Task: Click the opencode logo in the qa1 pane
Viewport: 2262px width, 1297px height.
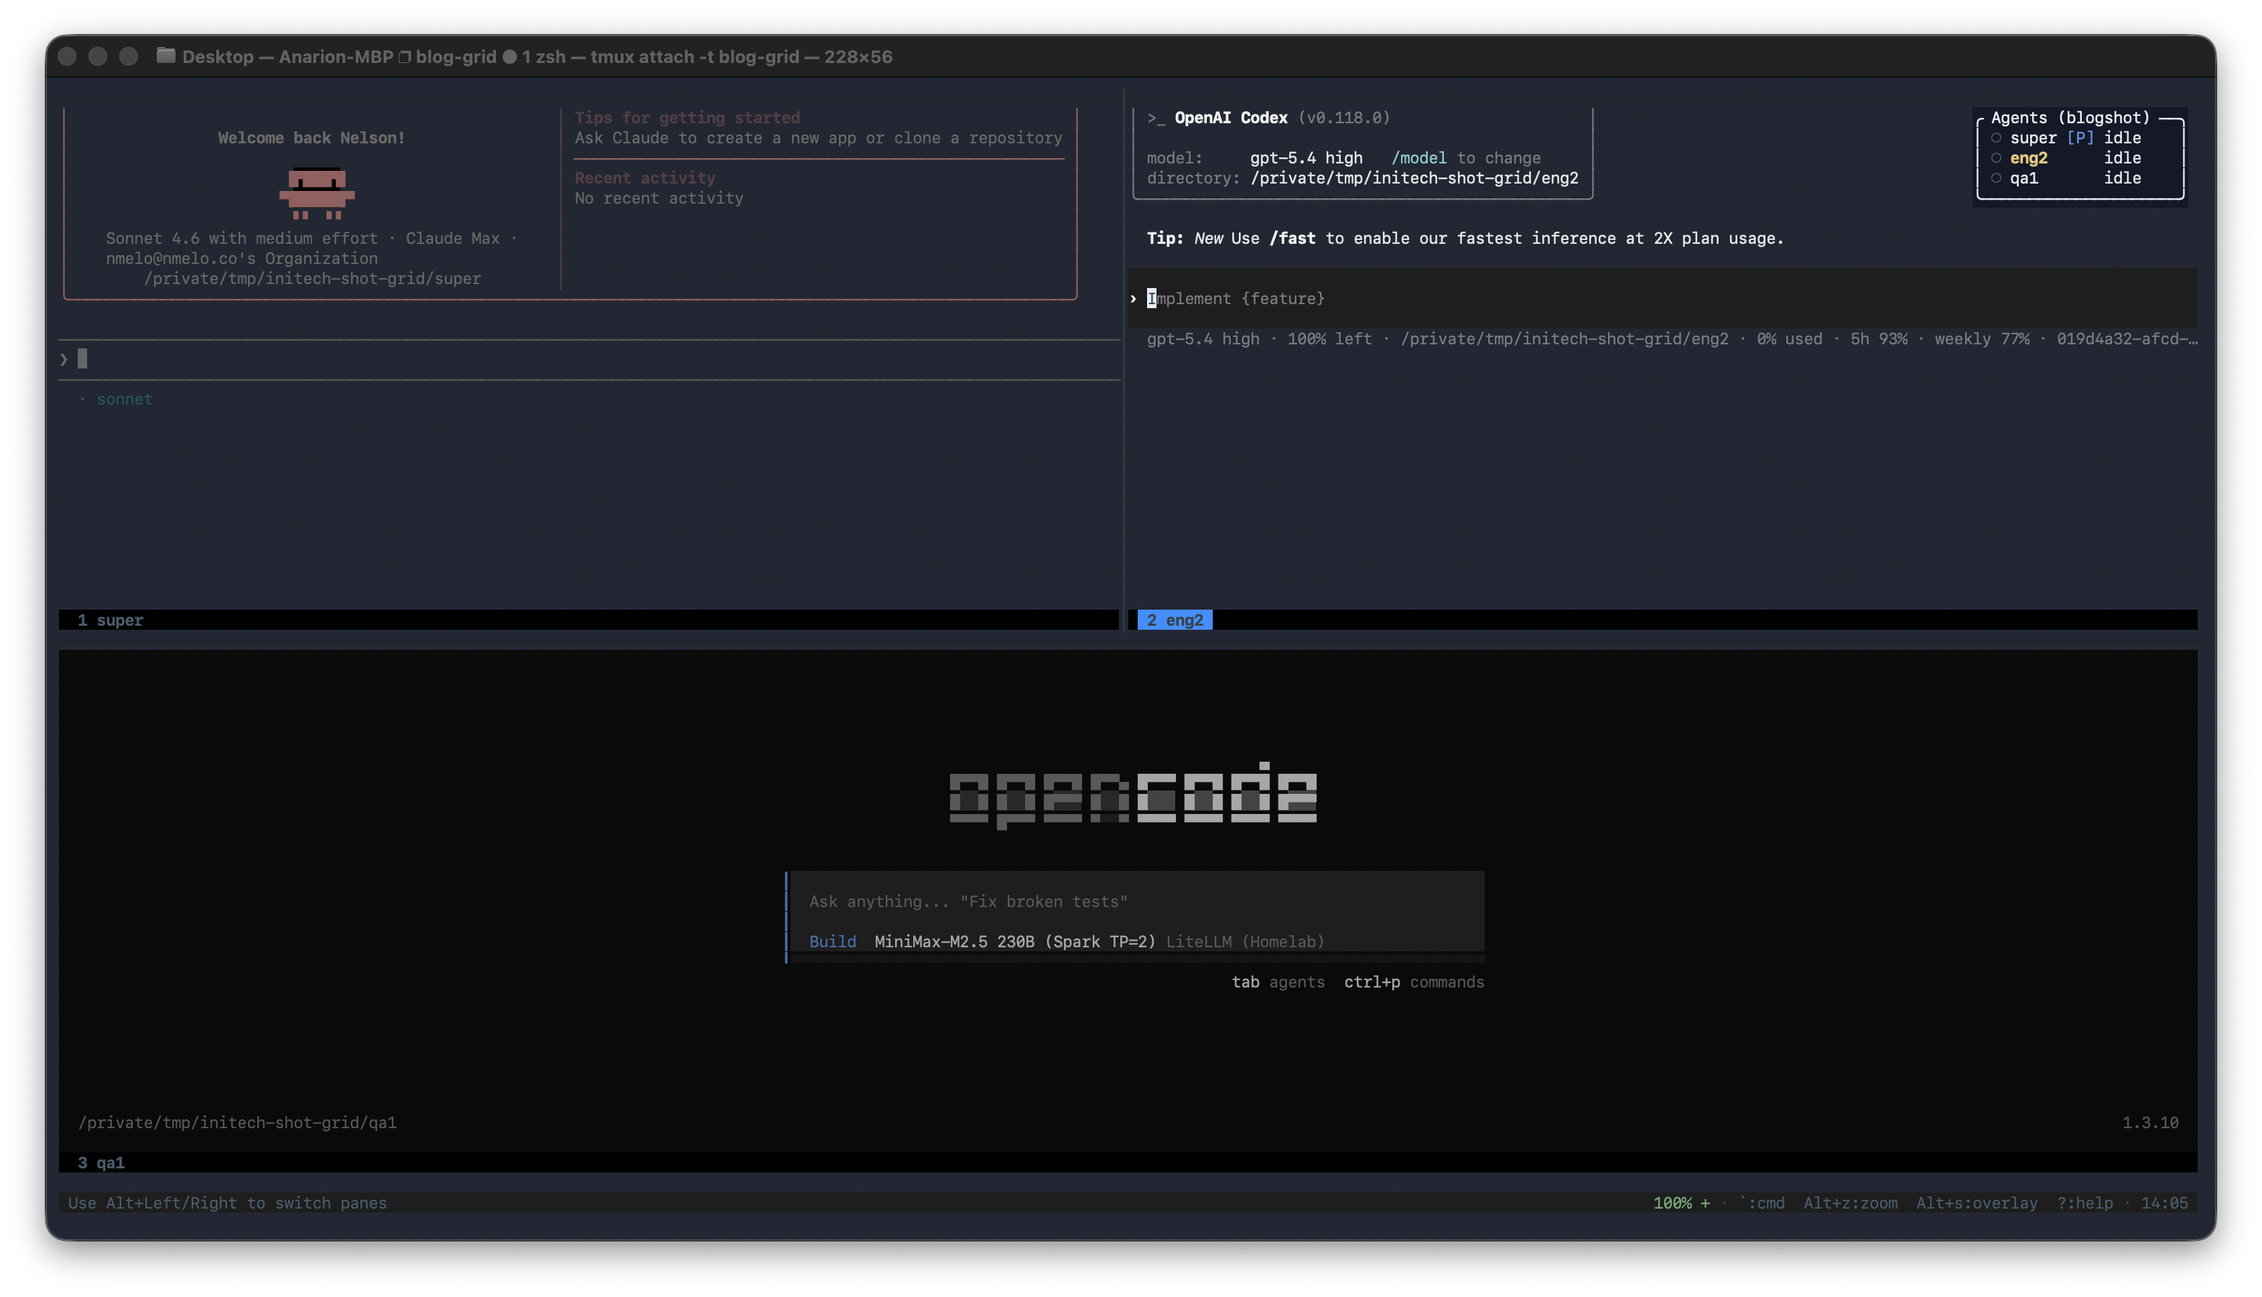Action: coord(1132,795)
